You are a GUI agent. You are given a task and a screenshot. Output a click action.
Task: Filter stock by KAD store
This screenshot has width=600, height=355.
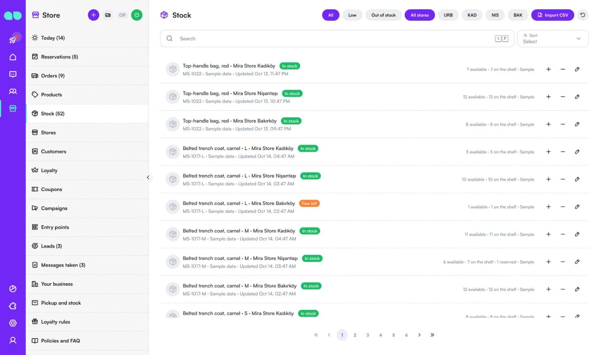pos(472,15)
